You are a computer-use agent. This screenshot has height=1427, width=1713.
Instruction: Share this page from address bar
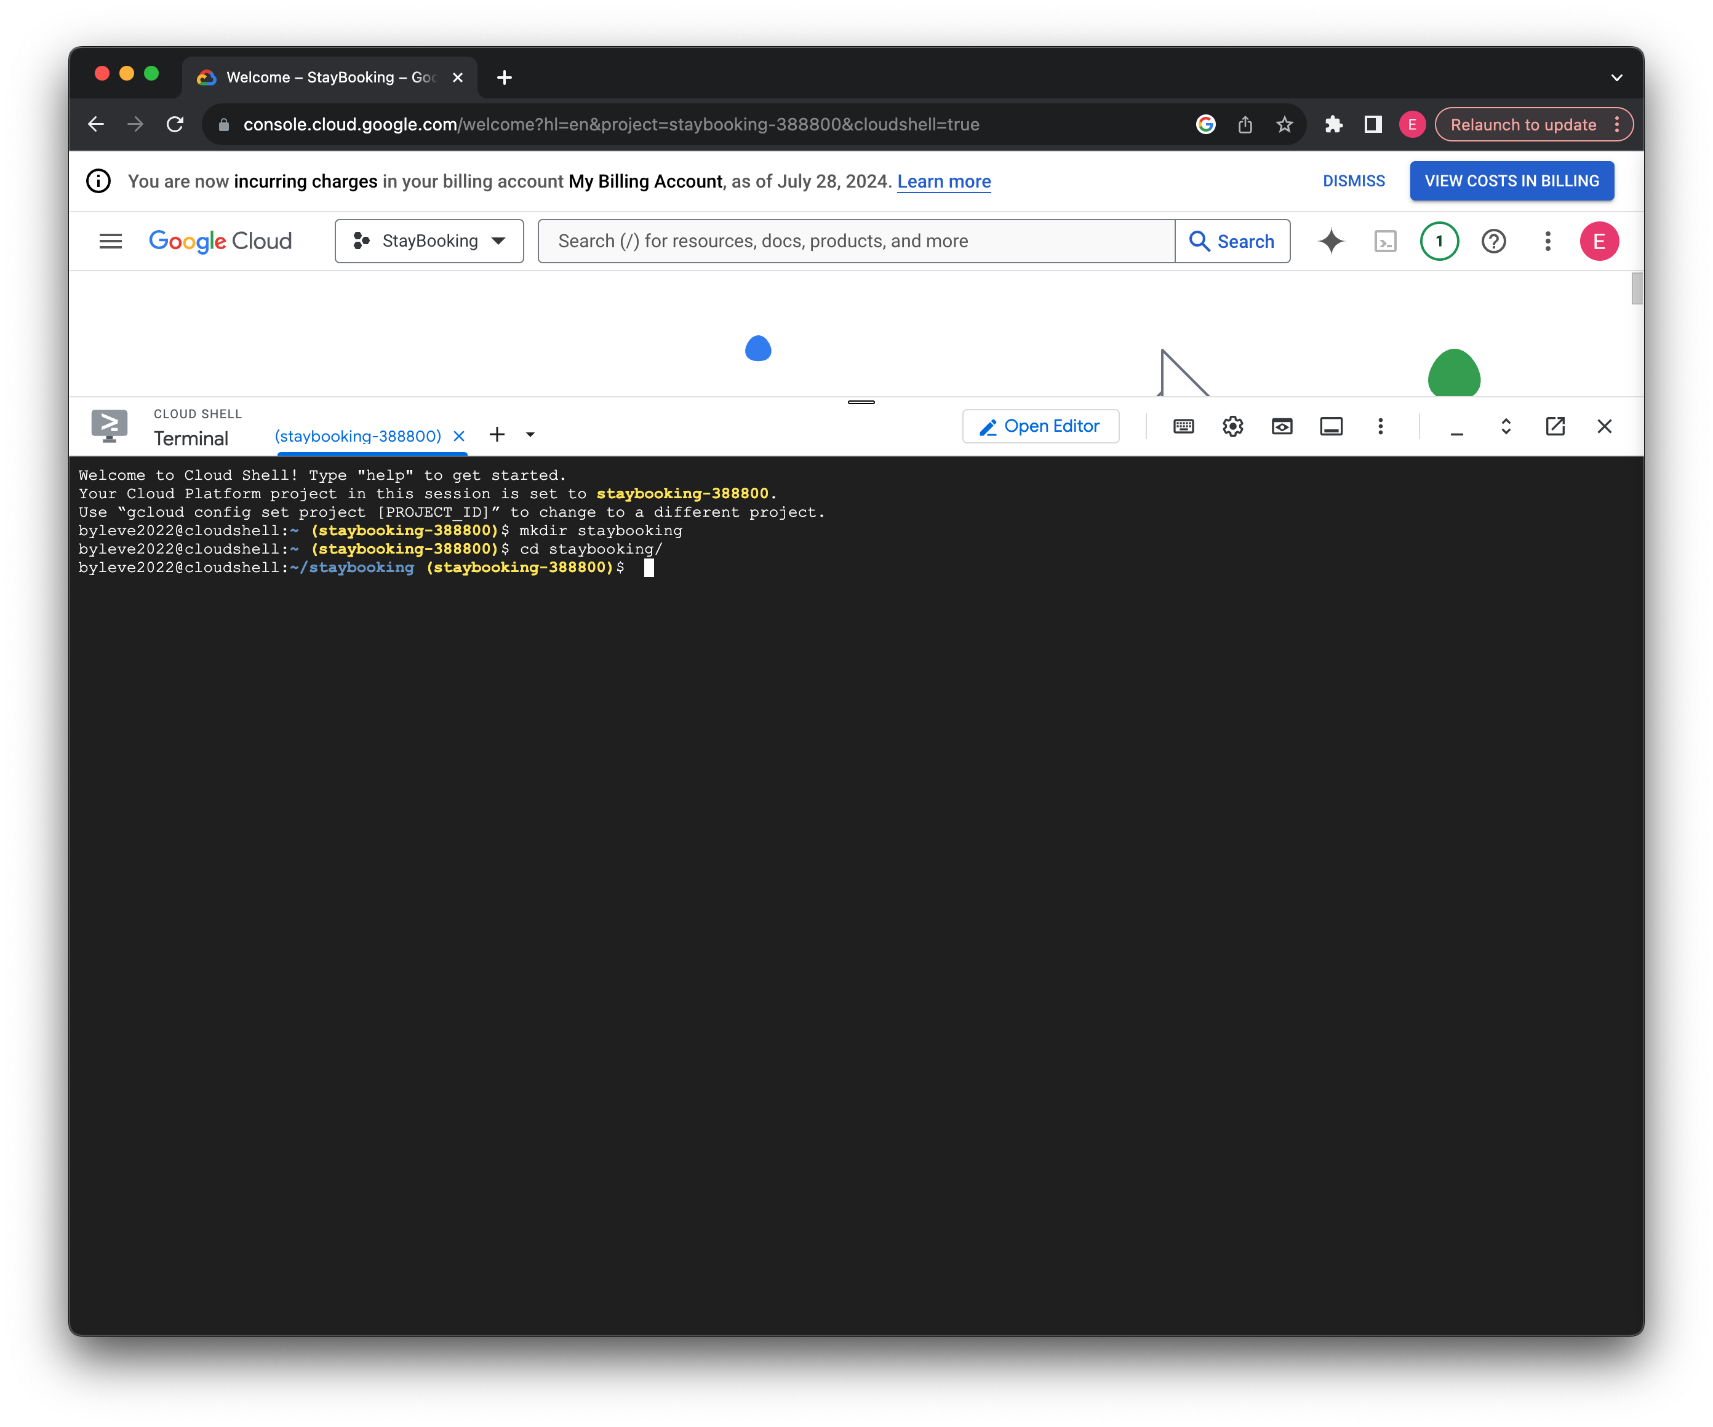point(1245,124)
